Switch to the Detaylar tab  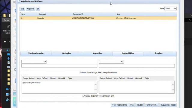(x=67, y=53)
